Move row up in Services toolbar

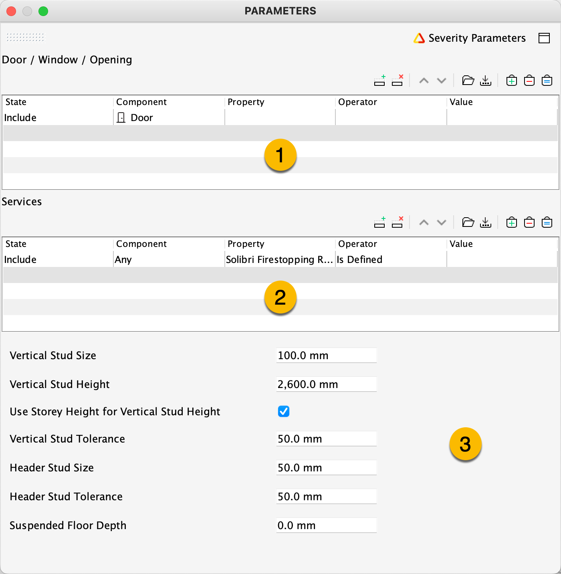coord(424,223)
